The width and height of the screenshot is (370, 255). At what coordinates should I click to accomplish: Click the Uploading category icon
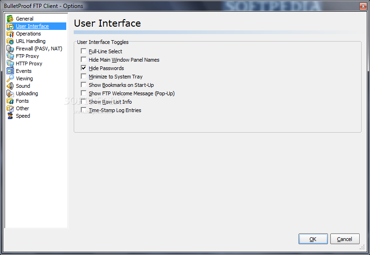[x=10, y=93]
